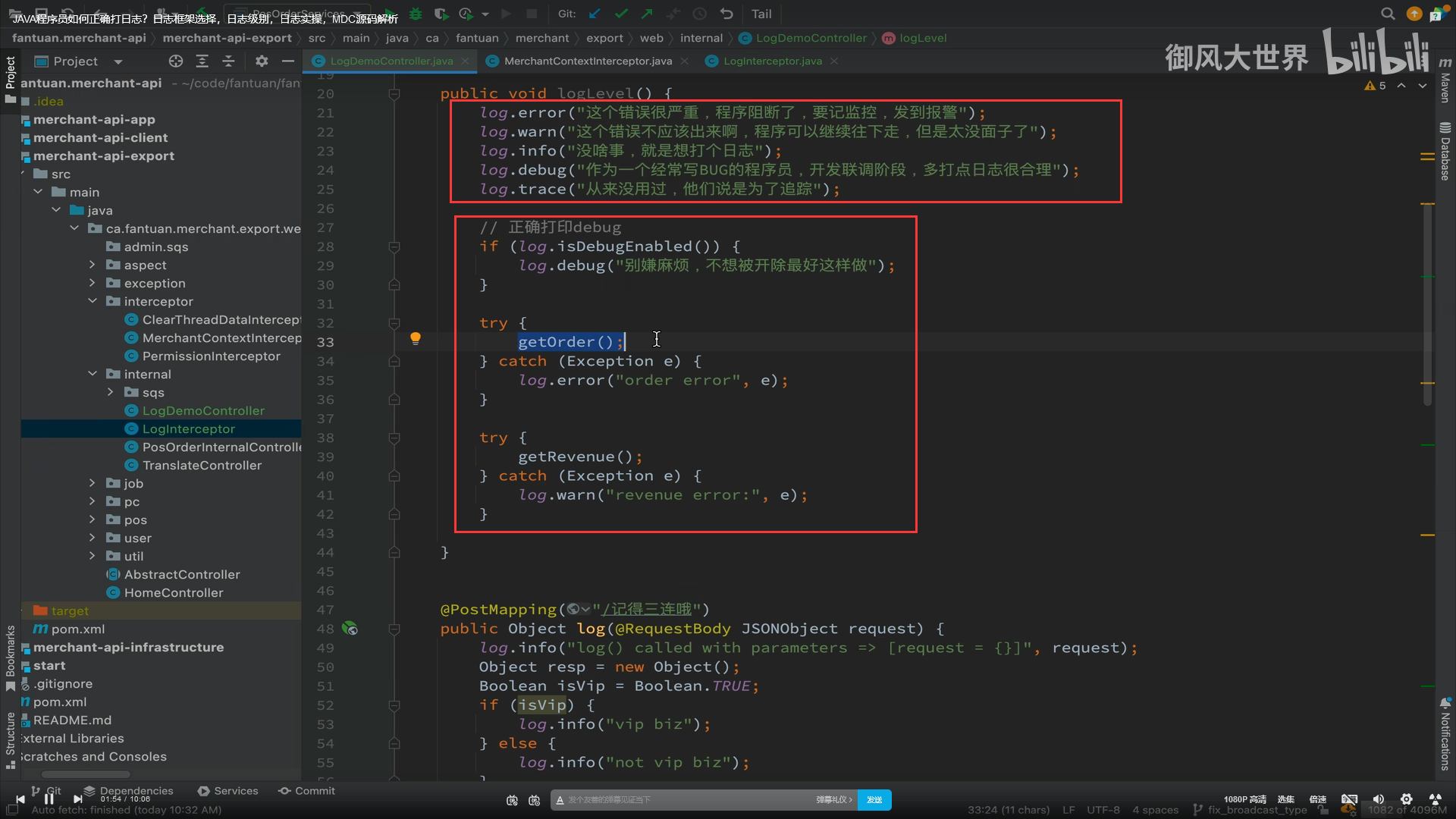Click the Git update project arrow
The image size is (1456, 819).
(595, 14)
